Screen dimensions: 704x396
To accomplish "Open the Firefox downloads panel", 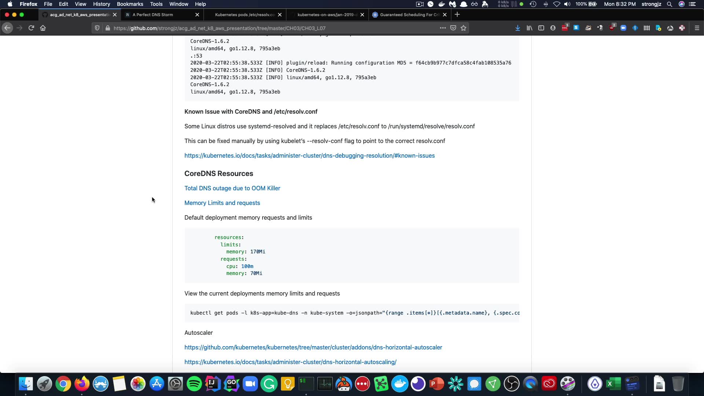I will pyautogui.click(x=517, y=28).
